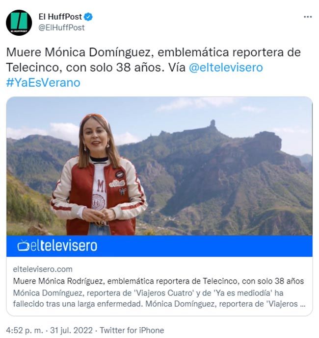Open card headline Muere Mónica Rodríguez
This screenshot has height=338, width=319.
(159, 281)
